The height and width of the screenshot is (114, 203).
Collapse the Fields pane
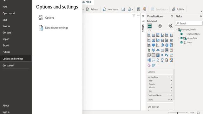pos(201,16)
